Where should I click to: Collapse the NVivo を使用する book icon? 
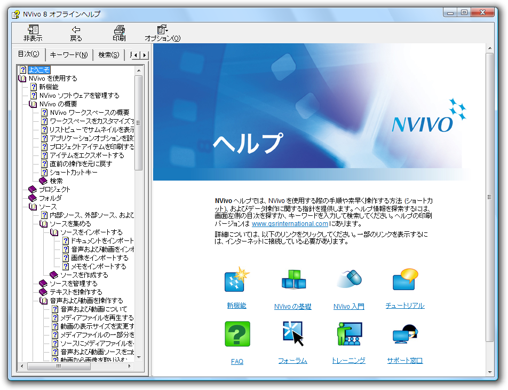(22, 79)
